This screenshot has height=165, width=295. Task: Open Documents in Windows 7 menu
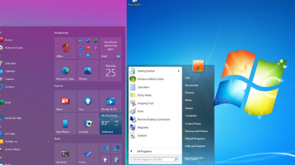click(x=191, y=85)
